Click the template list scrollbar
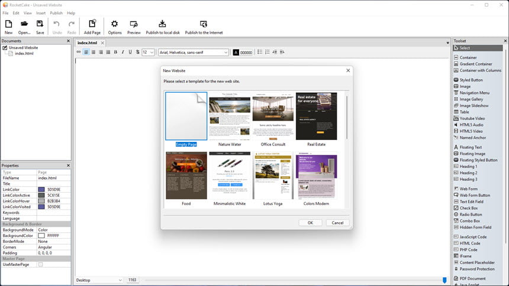This screenshot has height=286, width=509. tap(347, 118)
